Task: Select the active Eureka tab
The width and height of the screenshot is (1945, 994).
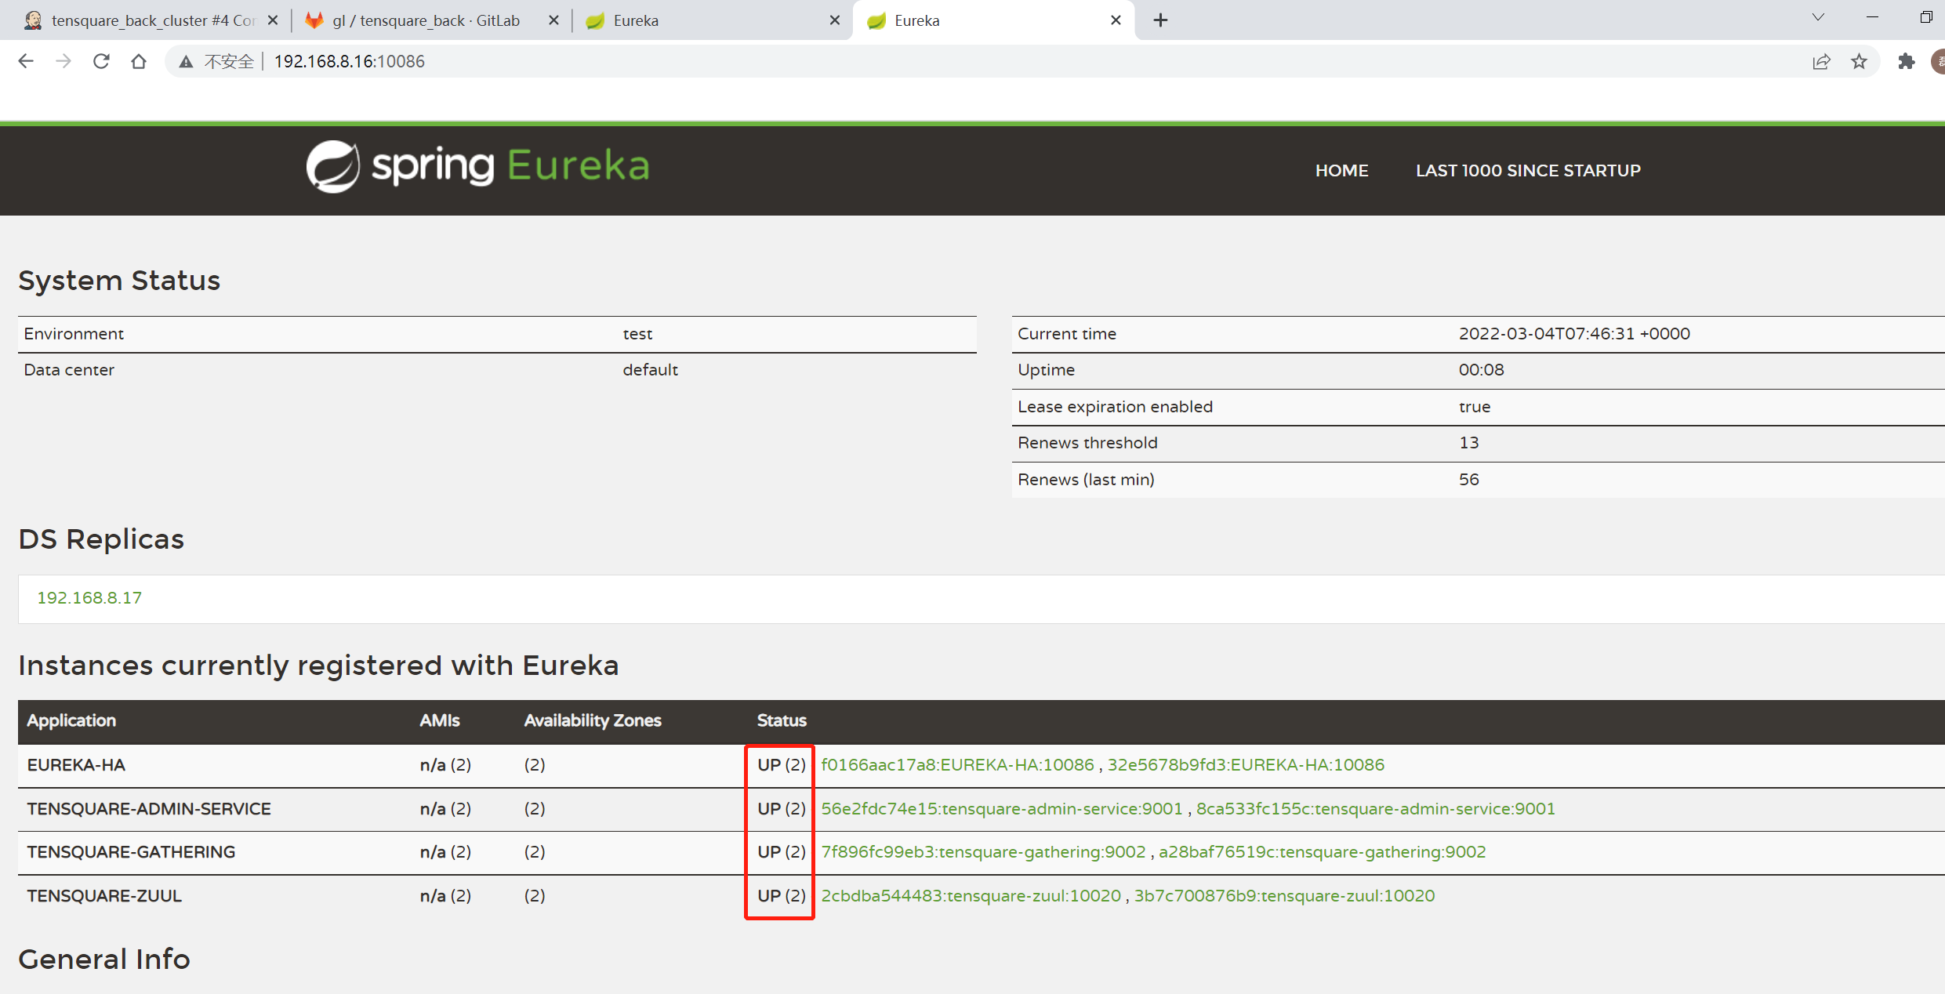Action: click(992, 20)
